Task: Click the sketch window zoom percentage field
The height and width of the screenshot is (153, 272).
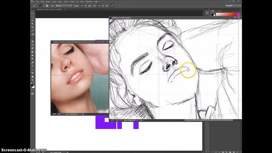Action: coord(112,120)
